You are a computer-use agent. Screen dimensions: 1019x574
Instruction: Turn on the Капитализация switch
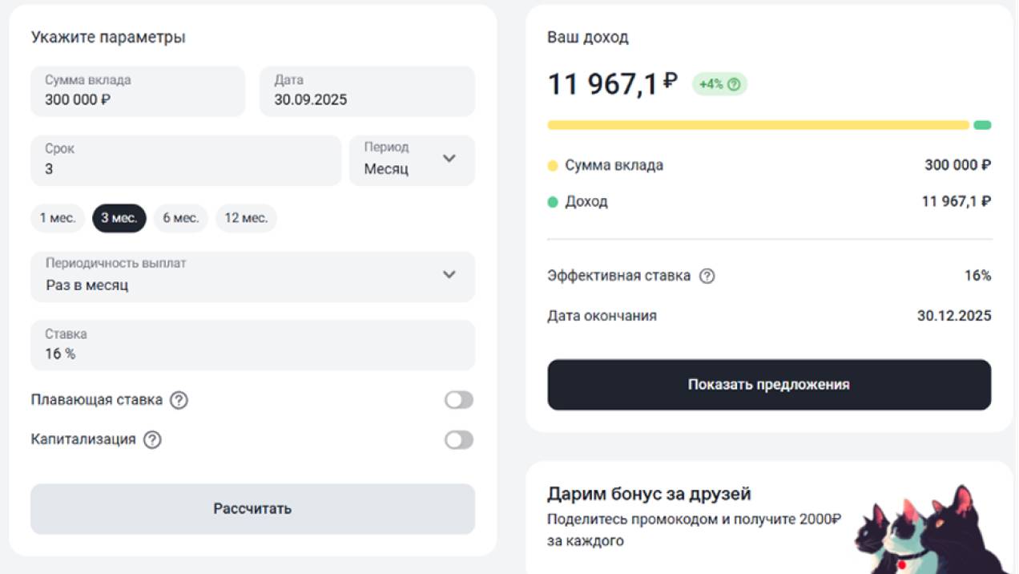click(459, 440)
